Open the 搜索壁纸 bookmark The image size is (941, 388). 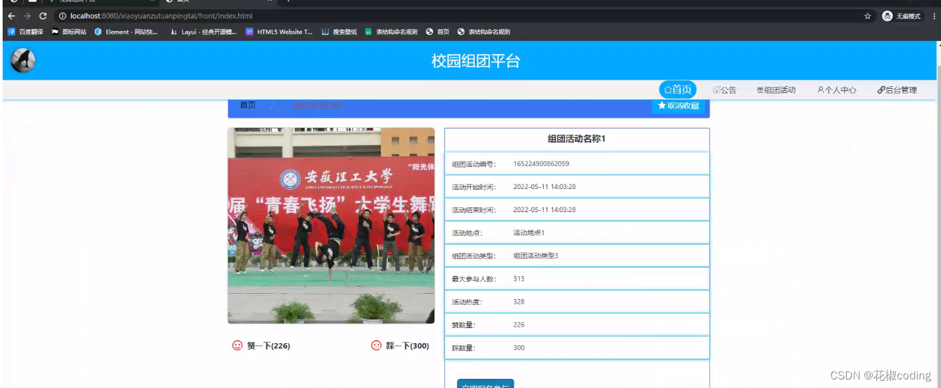tap(339, 32)
